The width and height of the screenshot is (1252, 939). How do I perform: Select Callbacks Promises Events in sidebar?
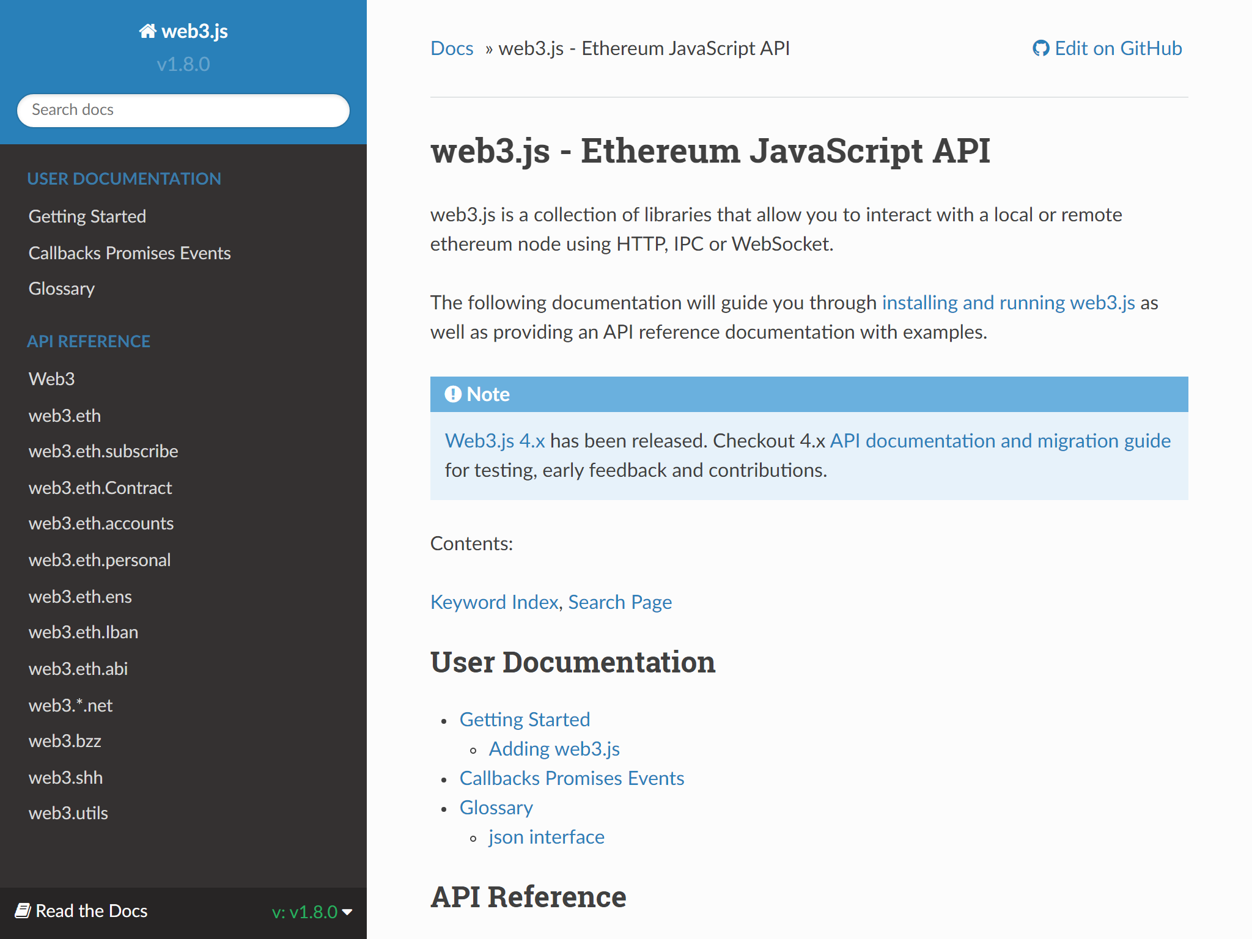[130, 252]
